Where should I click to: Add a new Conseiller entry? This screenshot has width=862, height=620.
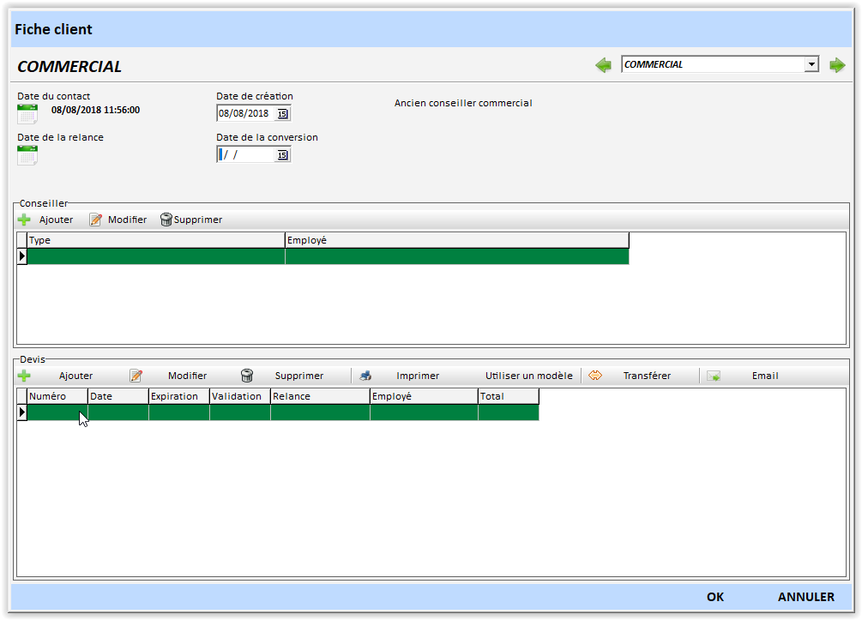pyautogui.click(x=46, y=220)
